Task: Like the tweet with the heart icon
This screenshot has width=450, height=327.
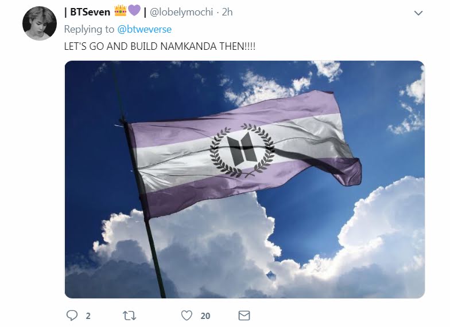Action: click(x=187, y=315)
